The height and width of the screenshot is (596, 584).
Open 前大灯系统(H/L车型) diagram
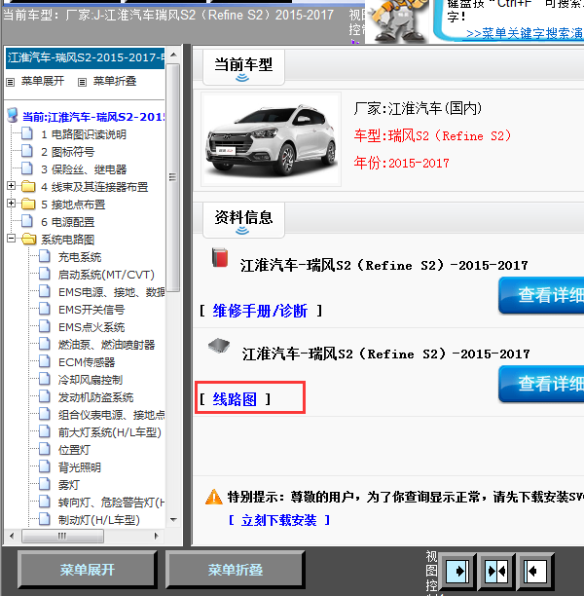point(109,432)
